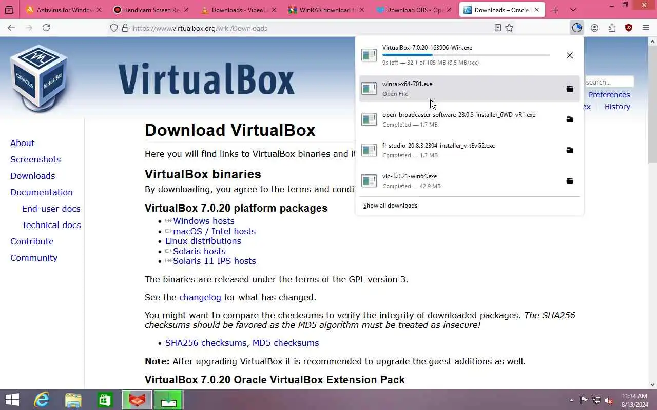This screenshot has height=410, width=657.
Task: Open Downloads in the sidebar
Action: 32,176
